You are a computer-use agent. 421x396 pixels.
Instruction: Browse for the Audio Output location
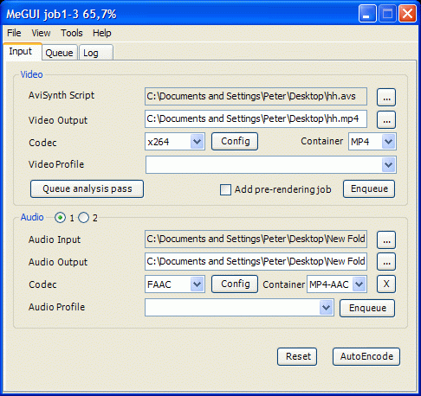point(386,262)
